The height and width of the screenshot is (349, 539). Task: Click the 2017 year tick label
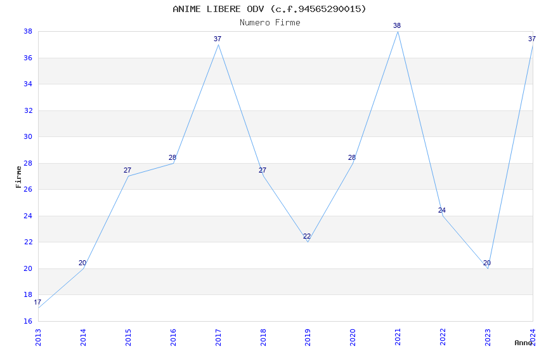point(218,338)
